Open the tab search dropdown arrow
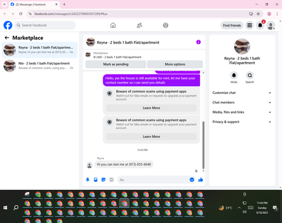The width and height of the screenshot is (282, 223). [5, 5]
